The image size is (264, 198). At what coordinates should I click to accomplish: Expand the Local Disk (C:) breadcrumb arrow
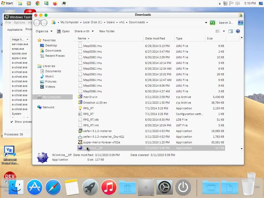[x=105, y=22]
